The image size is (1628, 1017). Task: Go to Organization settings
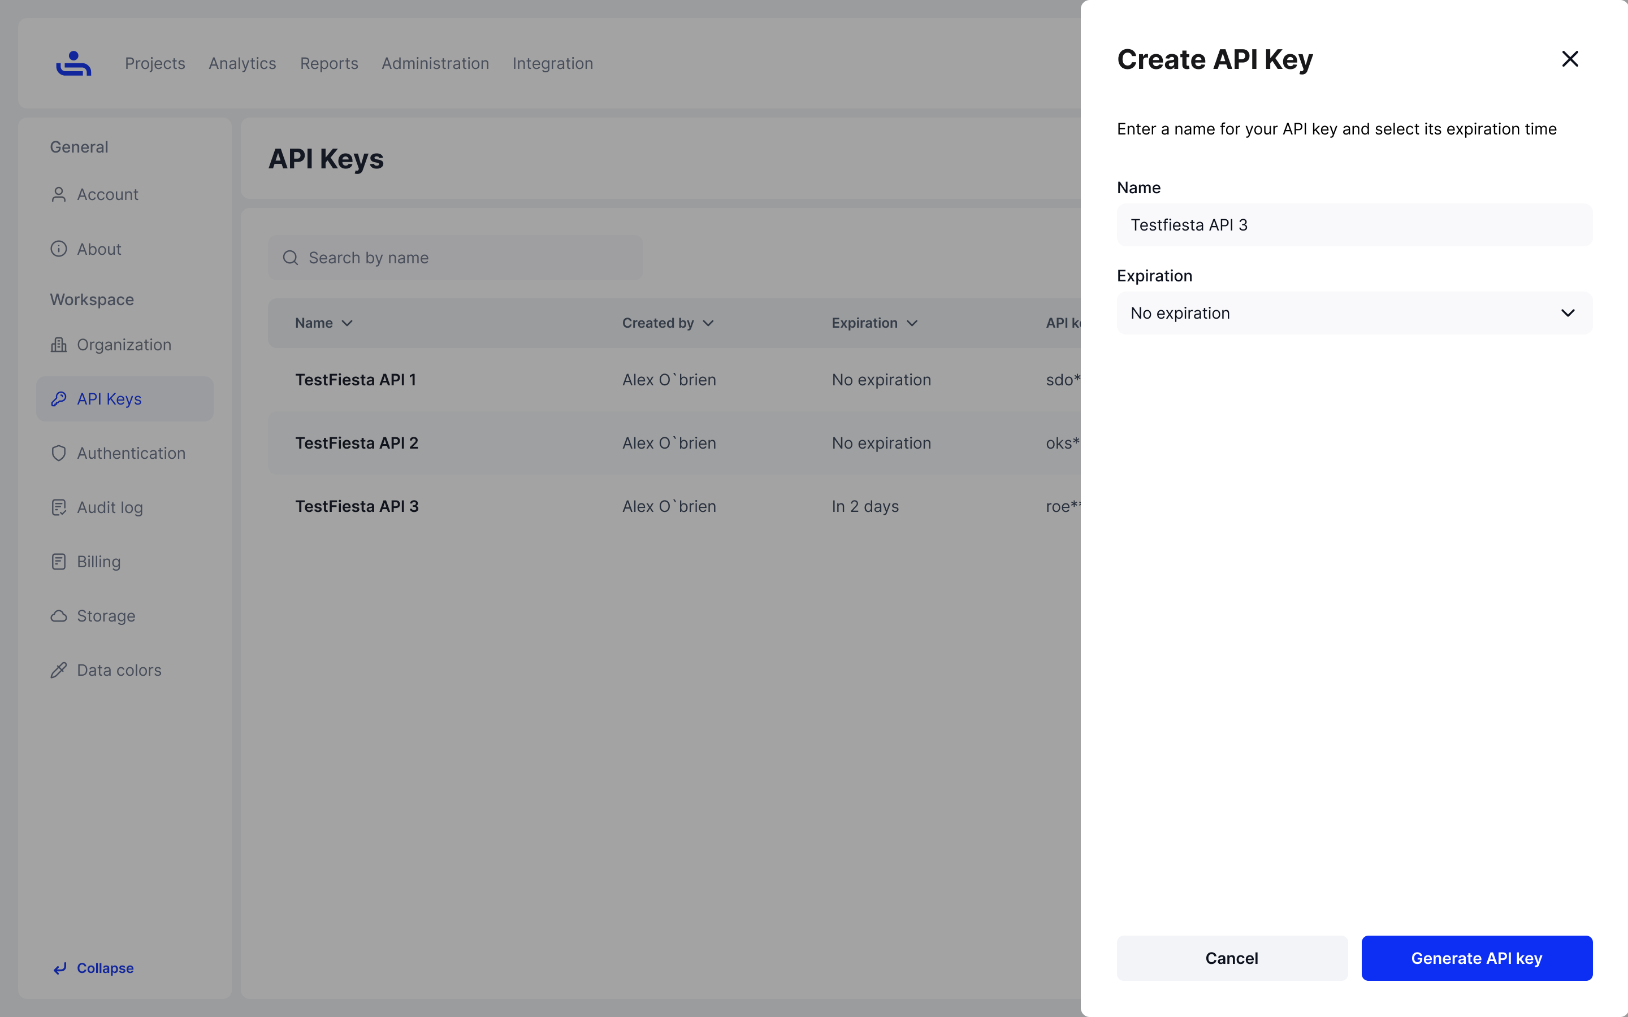click(x=124, y=345)
